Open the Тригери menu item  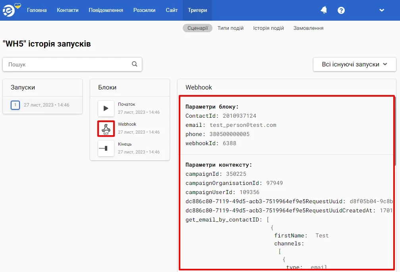(197, 10)
